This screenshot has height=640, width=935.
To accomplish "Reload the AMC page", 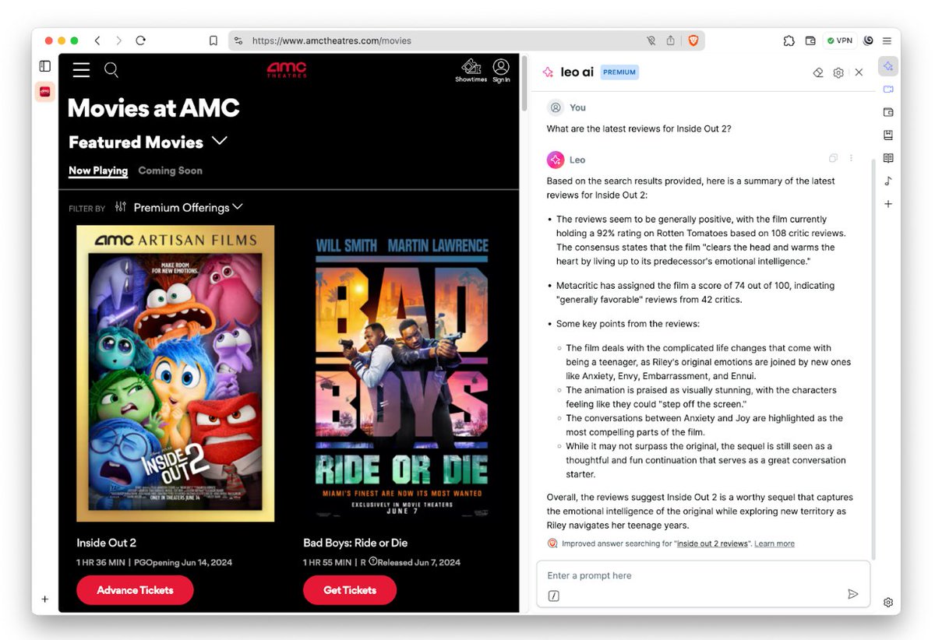I will click(x=140, y=40).
